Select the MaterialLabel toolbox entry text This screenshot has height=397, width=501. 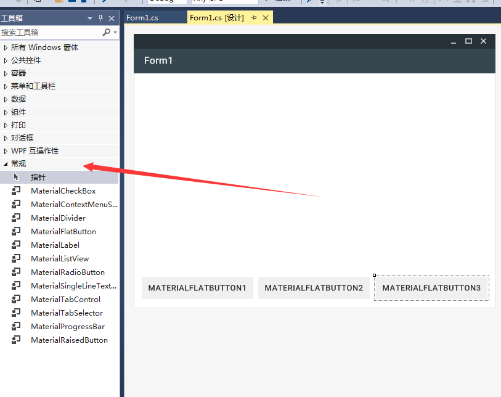coord(55,245)
